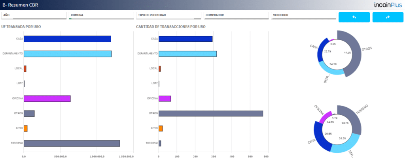Select DEPARTAMENTO bar in transactions chart

(187, 54)
